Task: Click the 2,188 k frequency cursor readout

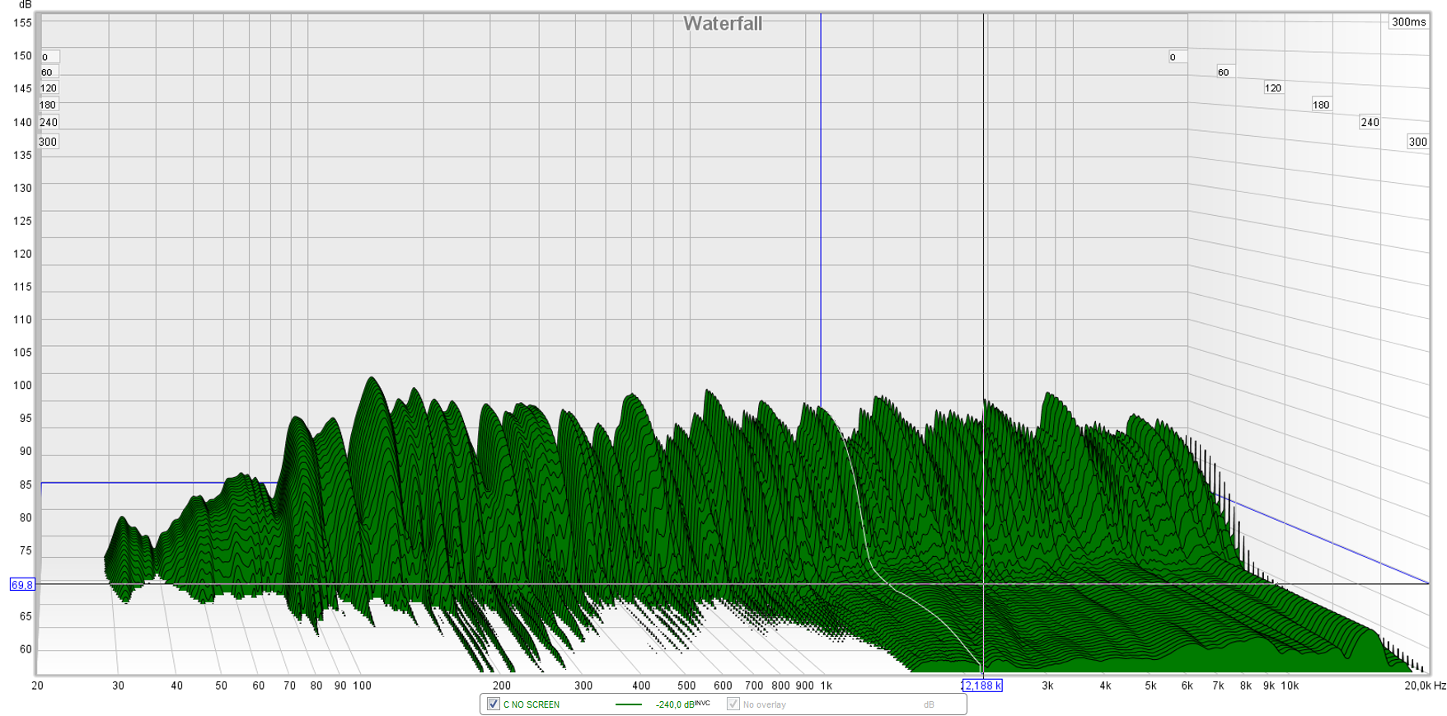Action: 981,686
